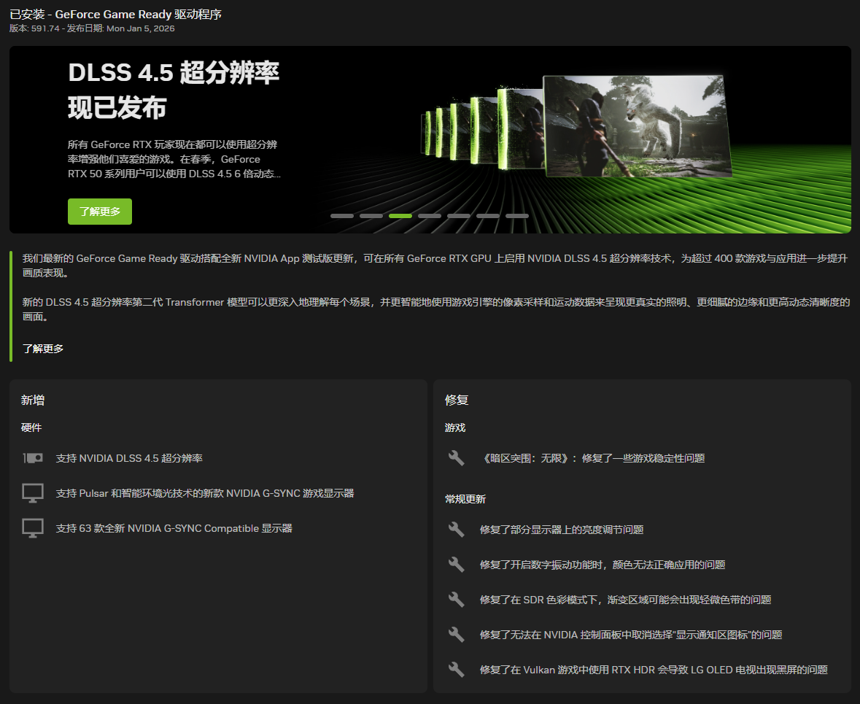The width and height of the screenshot is (860, 704).
Task: Click text about SDR 色彩模式 渐变区域色带
Action: click(625, 600)
